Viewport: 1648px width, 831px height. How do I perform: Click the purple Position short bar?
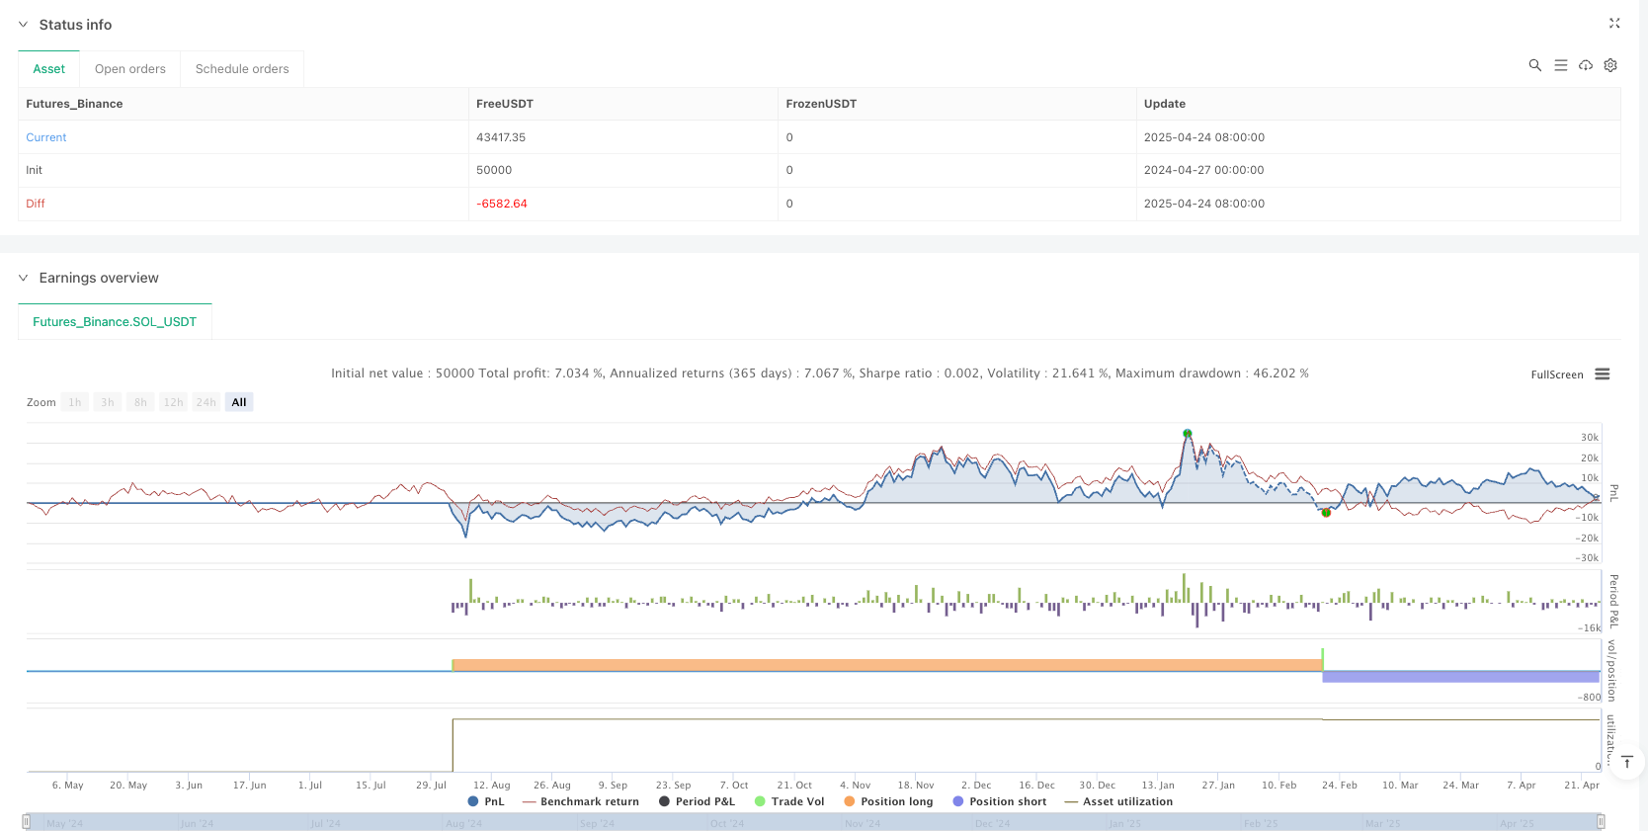pos(1461,677)
